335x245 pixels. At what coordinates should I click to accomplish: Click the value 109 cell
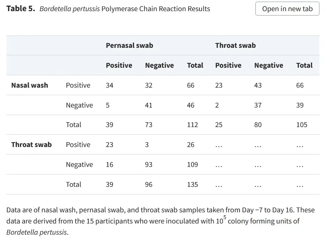tap(193, 165)
